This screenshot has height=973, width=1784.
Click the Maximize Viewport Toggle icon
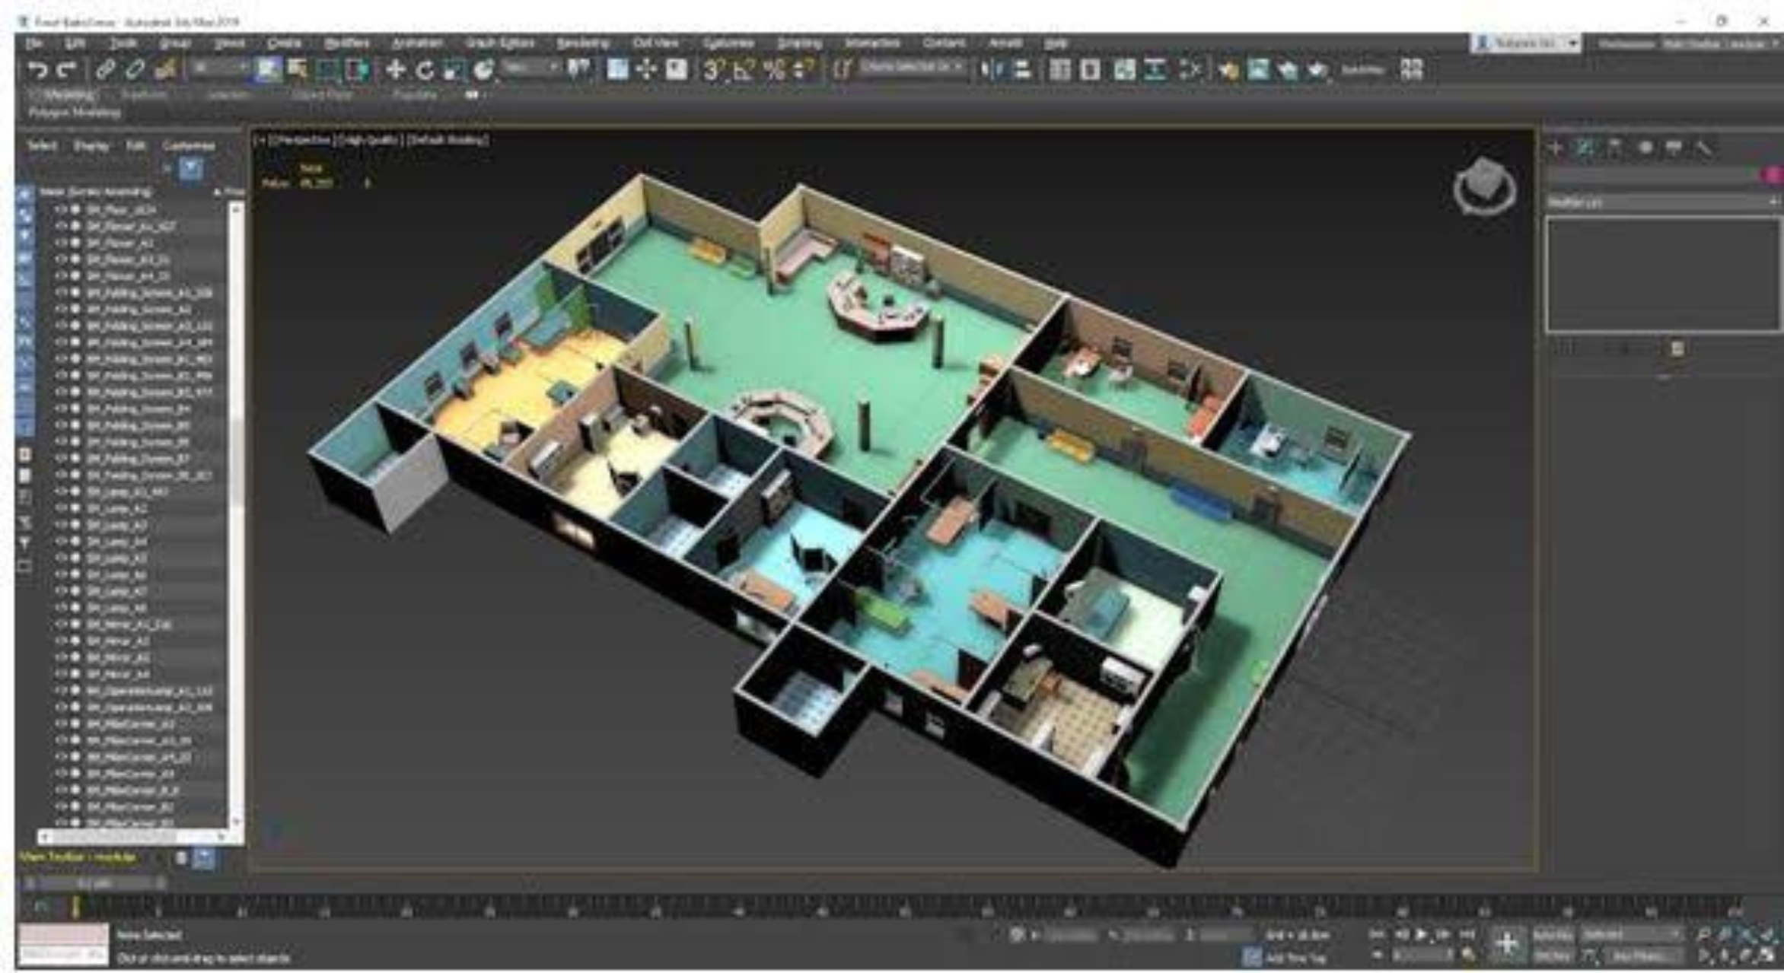1767,955
